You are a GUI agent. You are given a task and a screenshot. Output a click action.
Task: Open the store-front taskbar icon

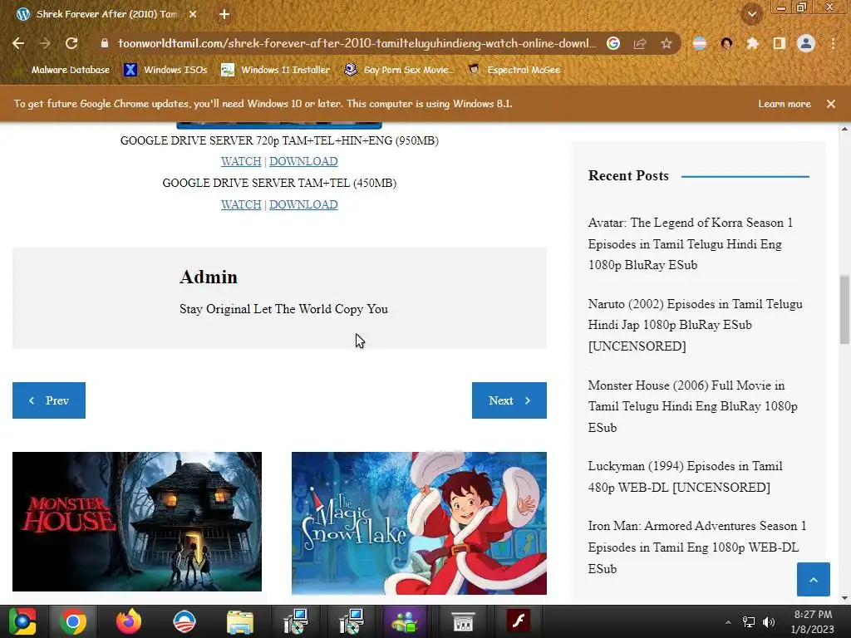click(x=463, y=621)
